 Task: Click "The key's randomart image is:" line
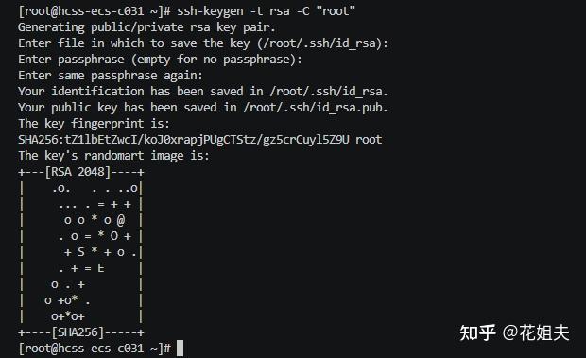pyautogui.click(x=113, y=156)
